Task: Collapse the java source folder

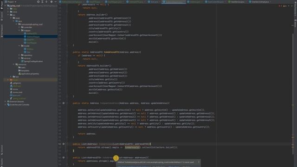Action: point(13,21)
